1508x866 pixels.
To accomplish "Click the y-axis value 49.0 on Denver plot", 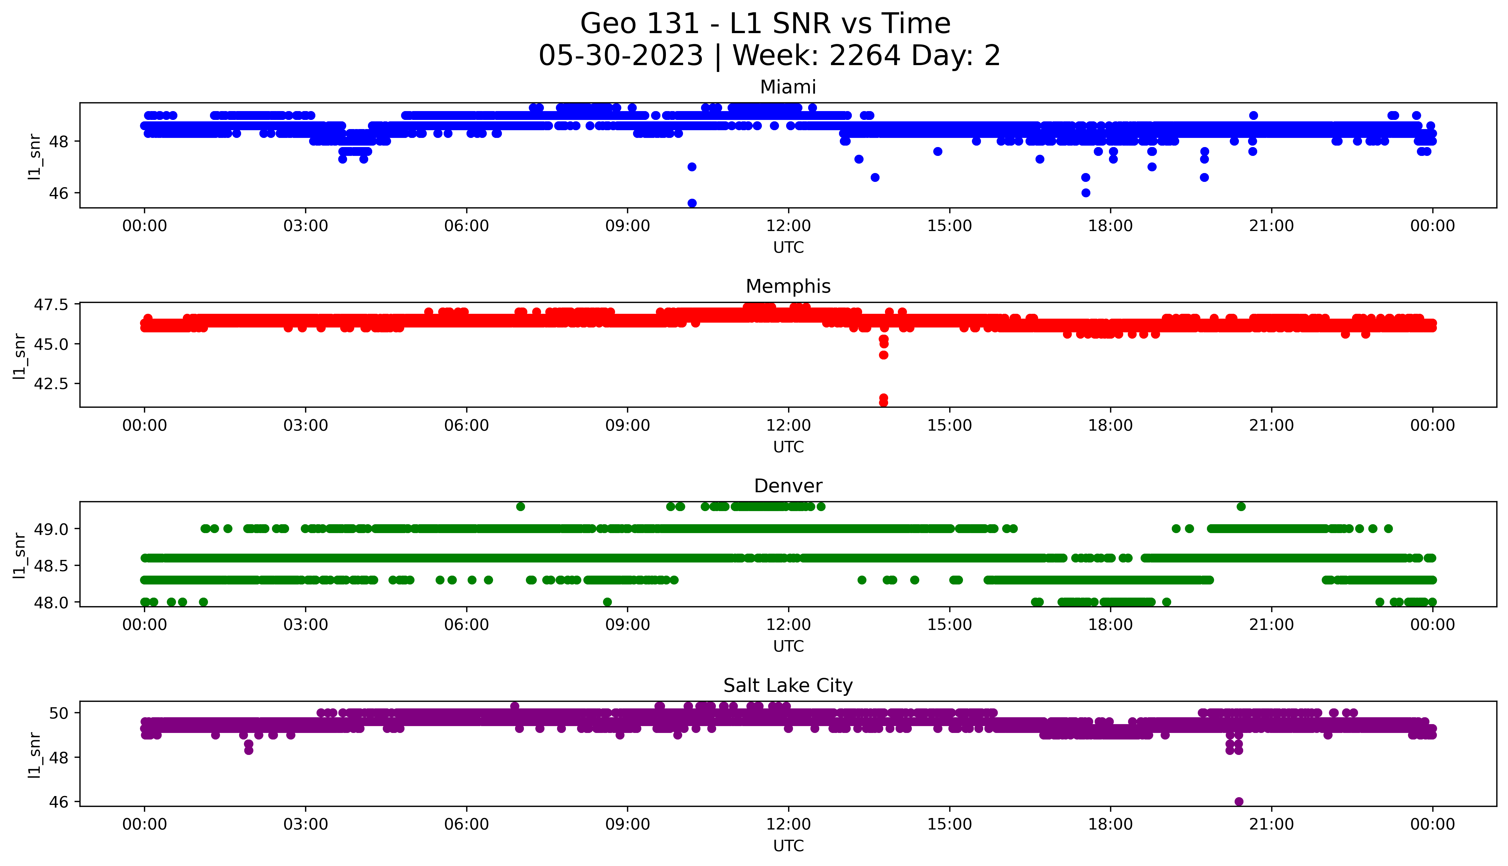I will coord(51,529).
